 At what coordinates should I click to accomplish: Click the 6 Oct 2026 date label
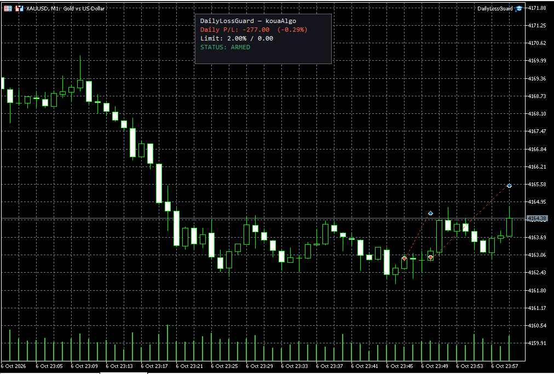tap(14, 366)
